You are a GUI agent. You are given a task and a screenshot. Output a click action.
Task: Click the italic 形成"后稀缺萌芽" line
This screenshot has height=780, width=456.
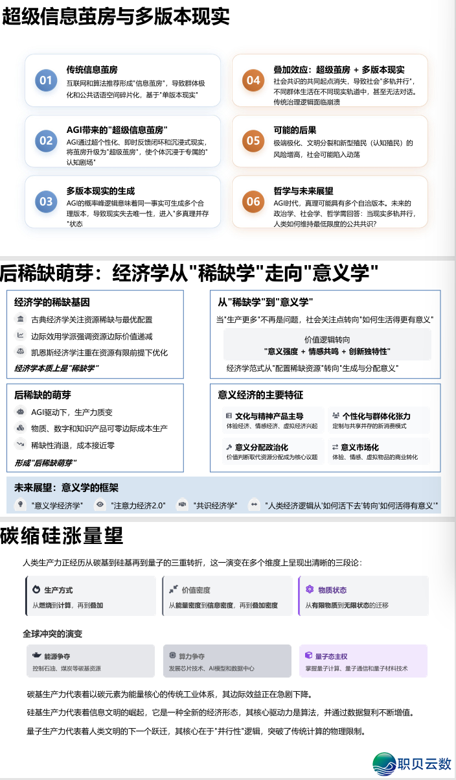(x=45, y=462)
